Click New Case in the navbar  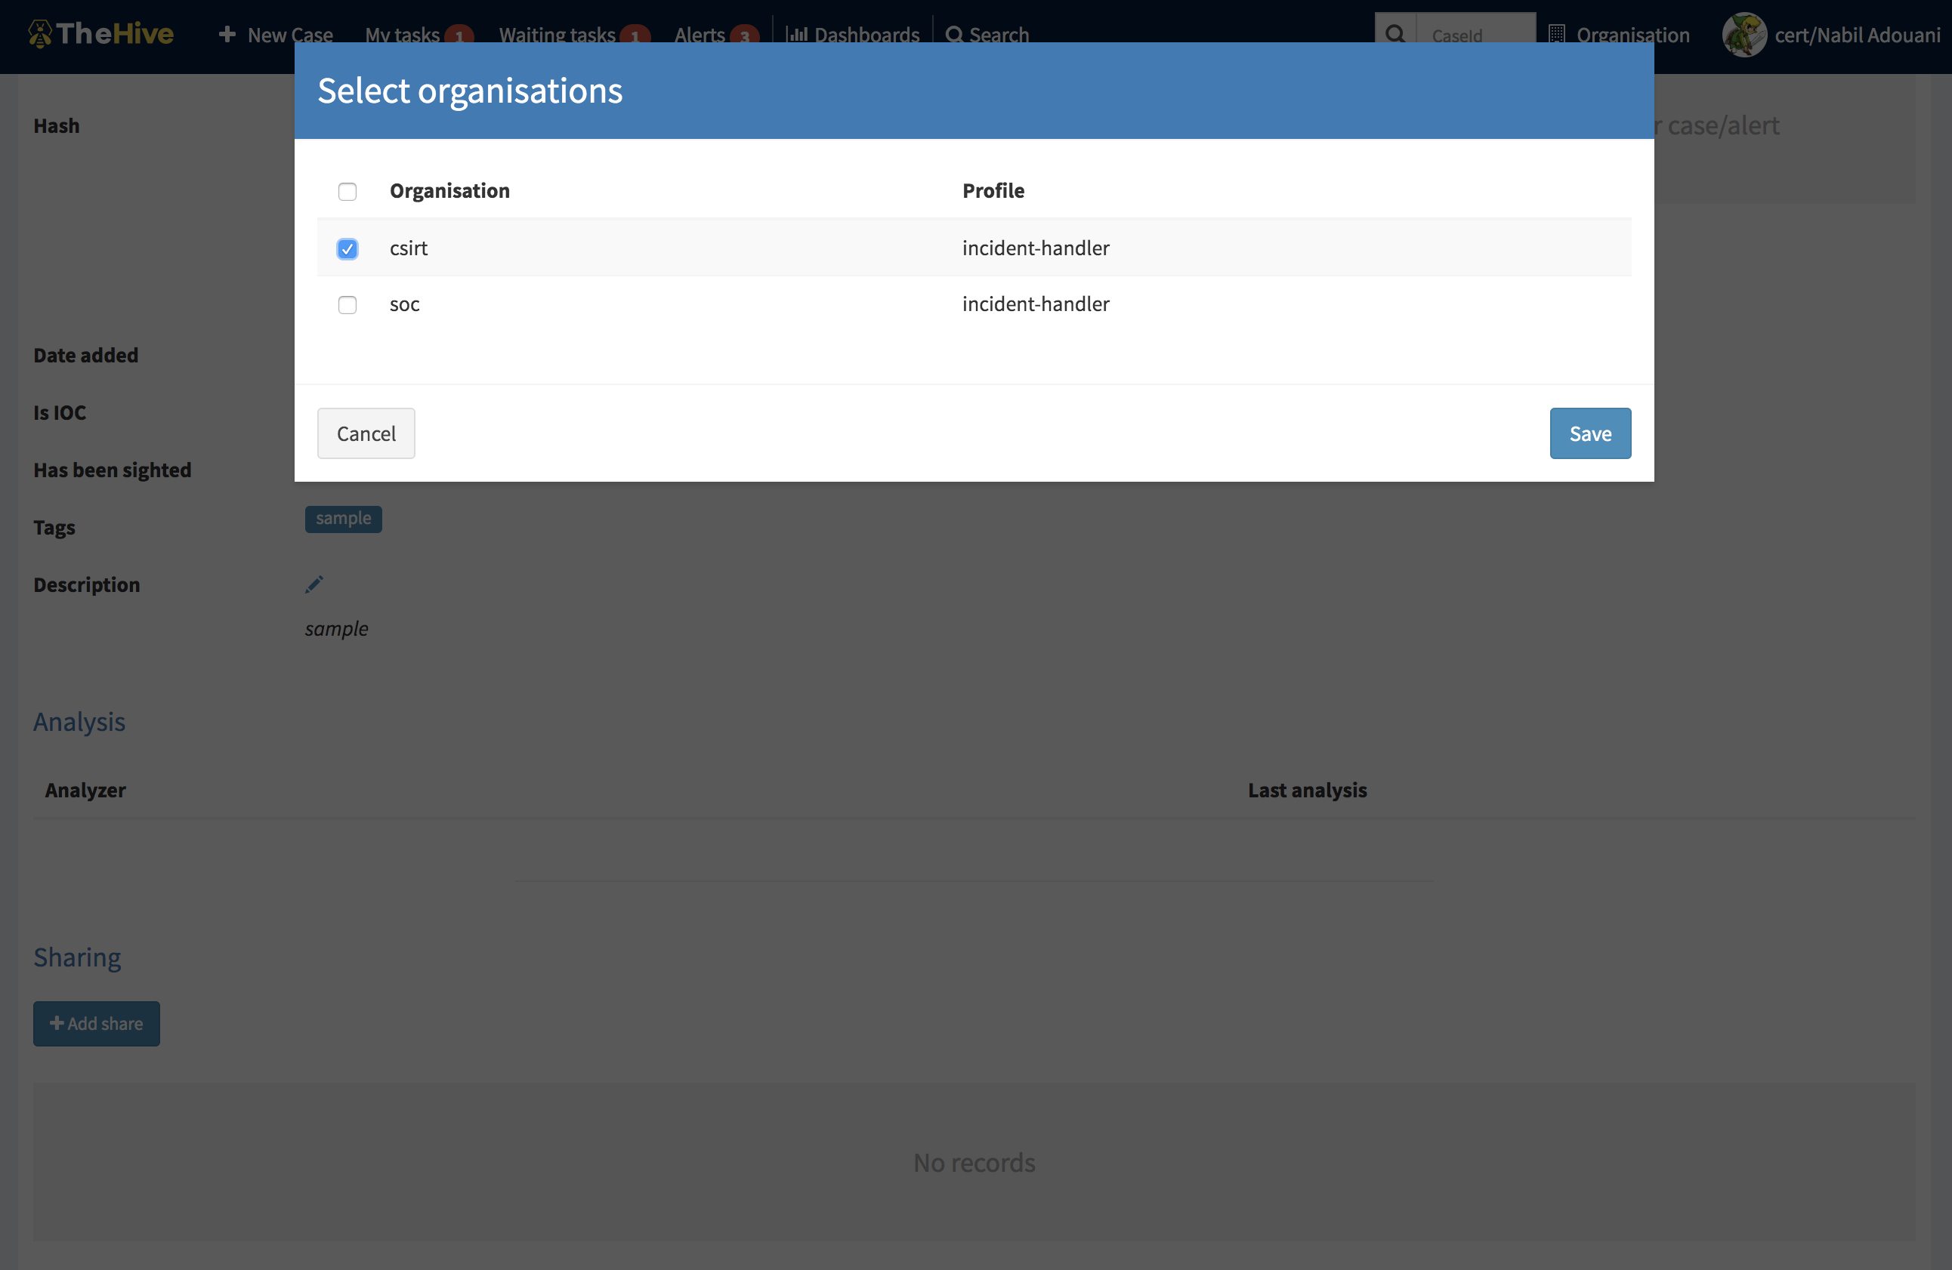click(290, 35)
